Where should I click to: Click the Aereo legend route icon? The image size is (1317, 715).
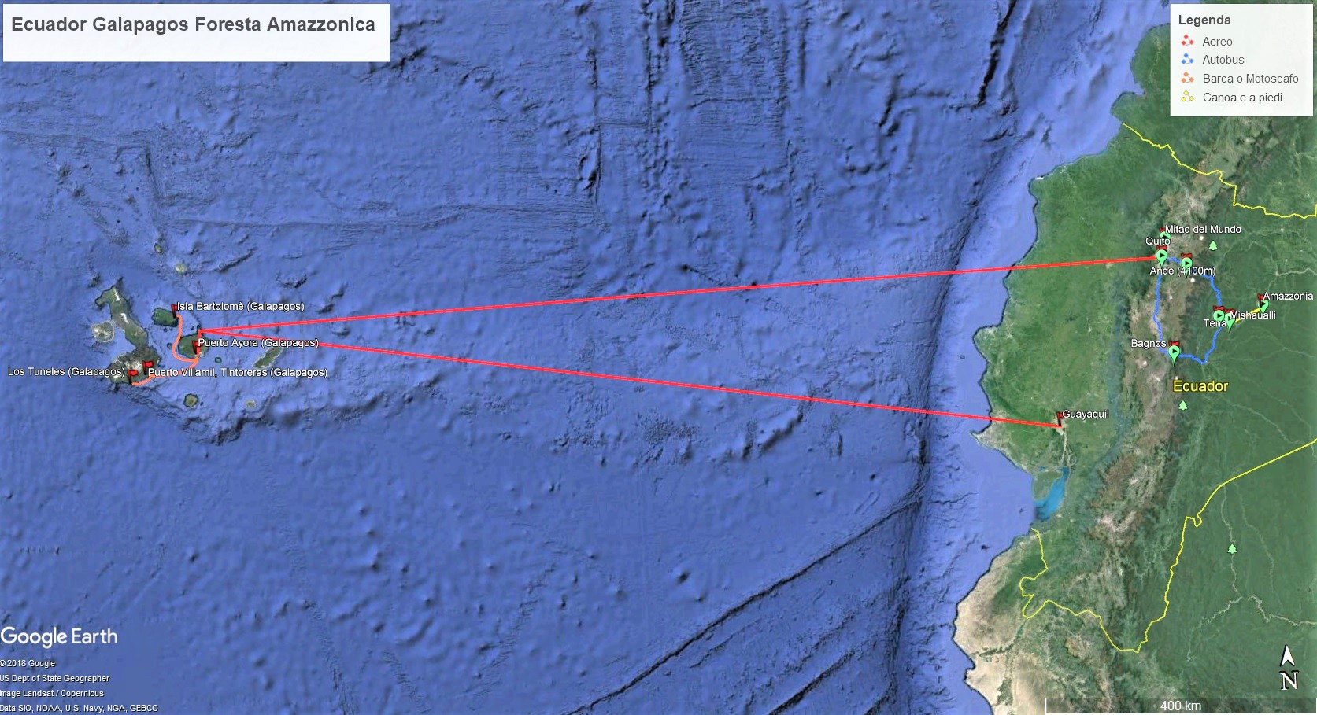click(x=1187, y=41)
